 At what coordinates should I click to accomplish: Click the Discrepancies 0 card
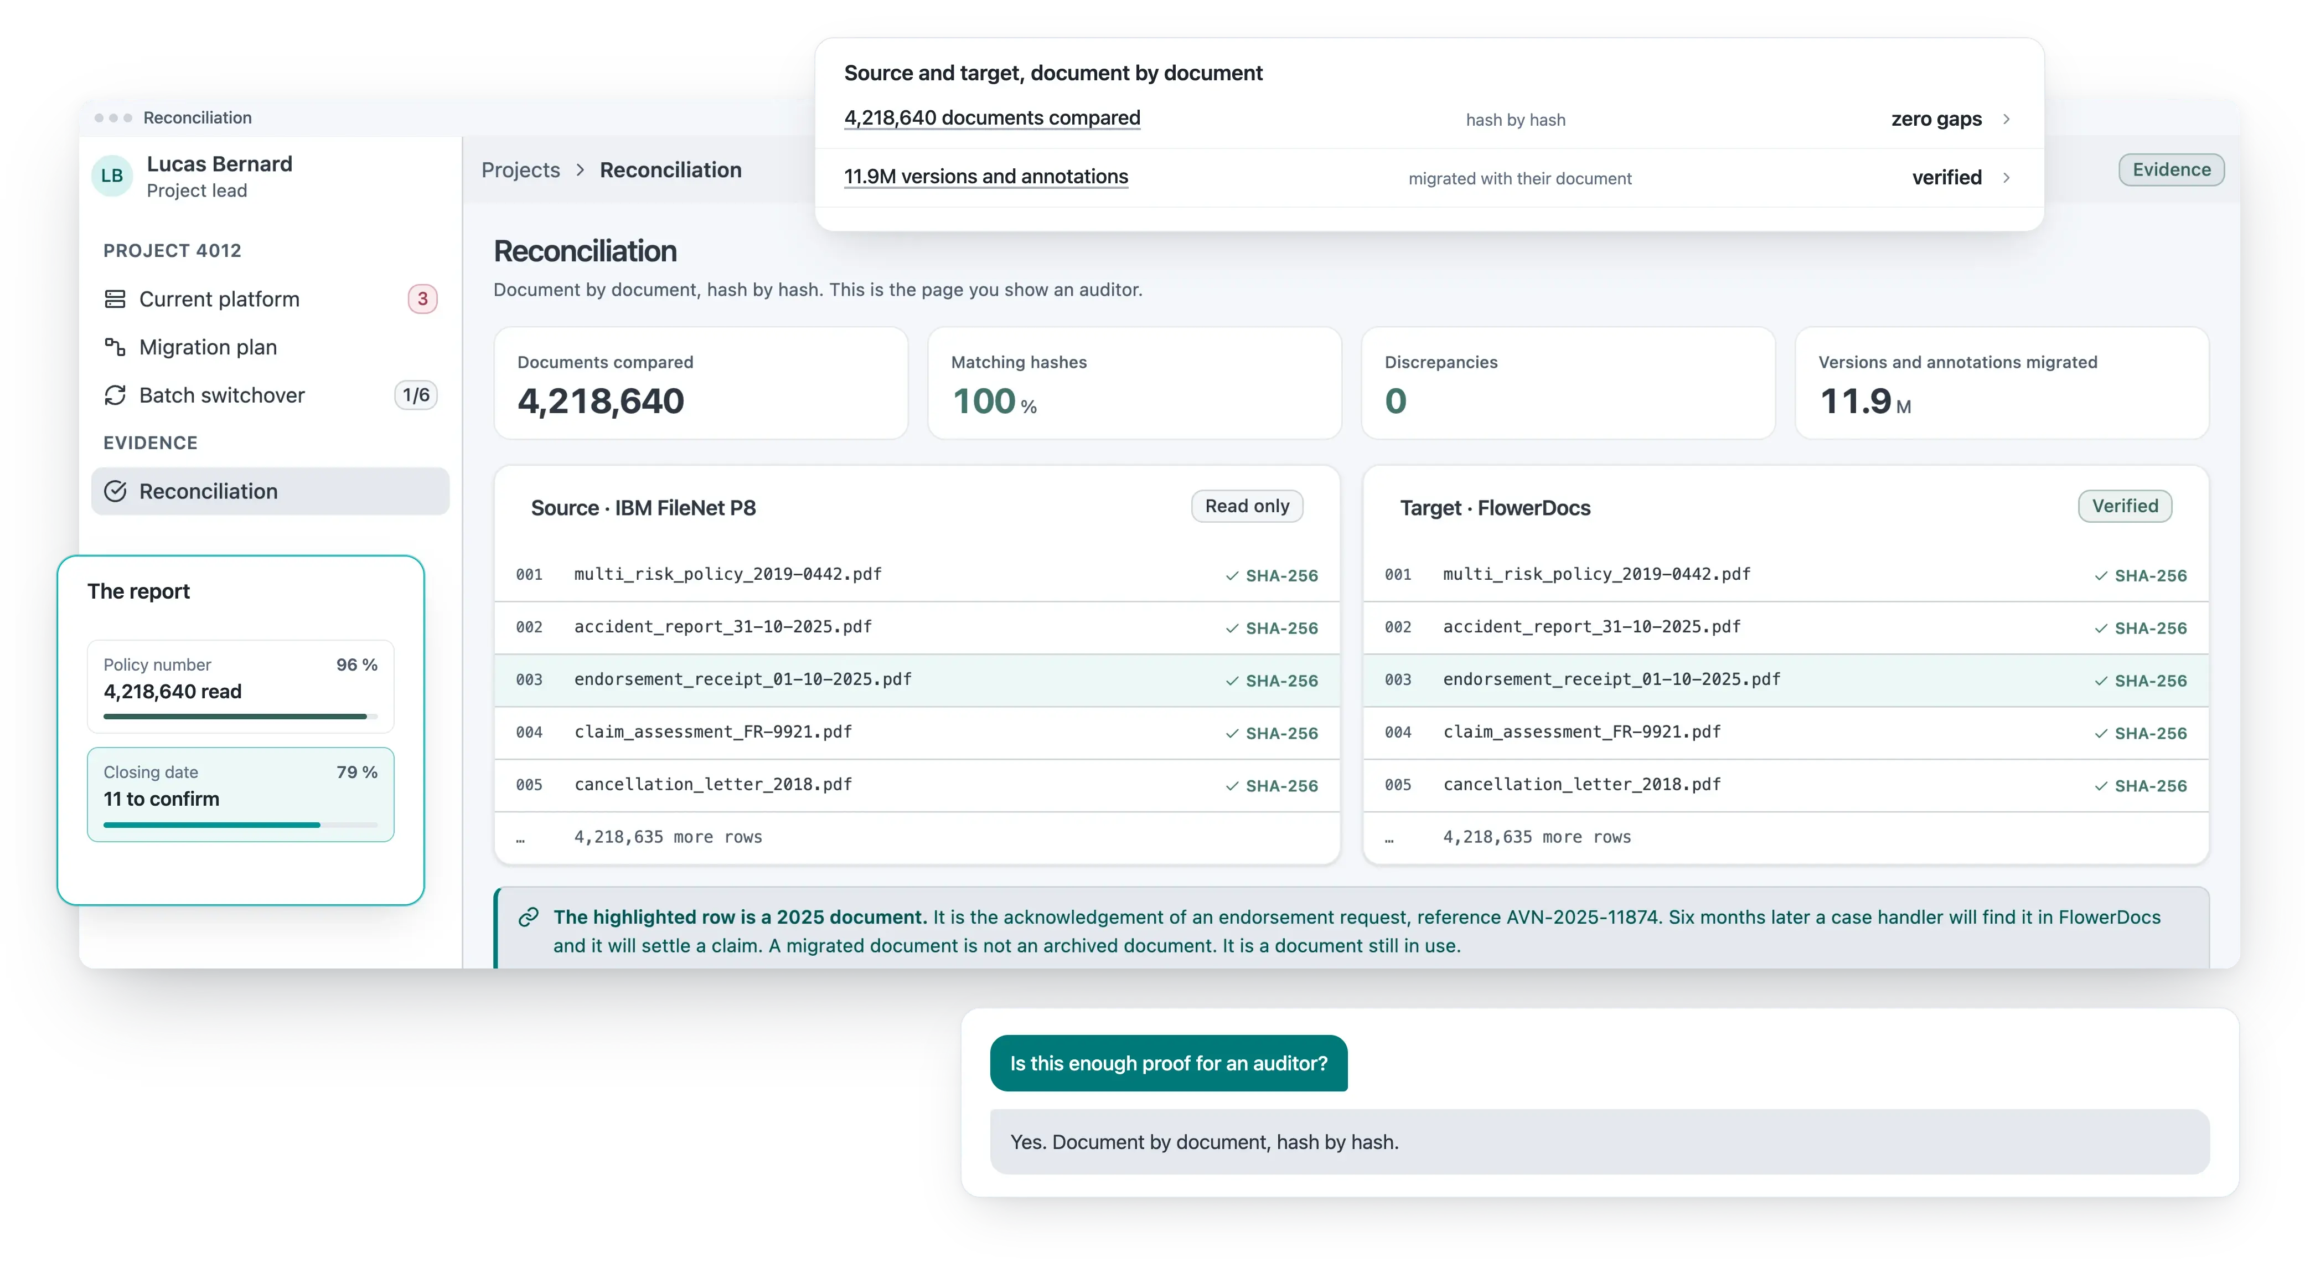coord(1568,383)
